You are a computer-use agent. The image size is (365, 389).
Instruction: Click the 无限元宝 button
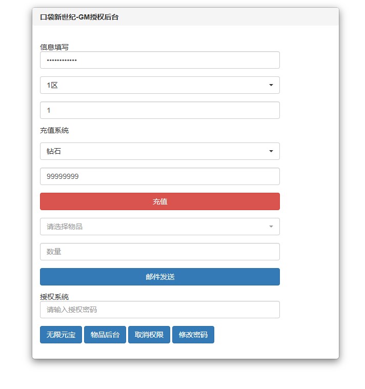click(61, 335)
